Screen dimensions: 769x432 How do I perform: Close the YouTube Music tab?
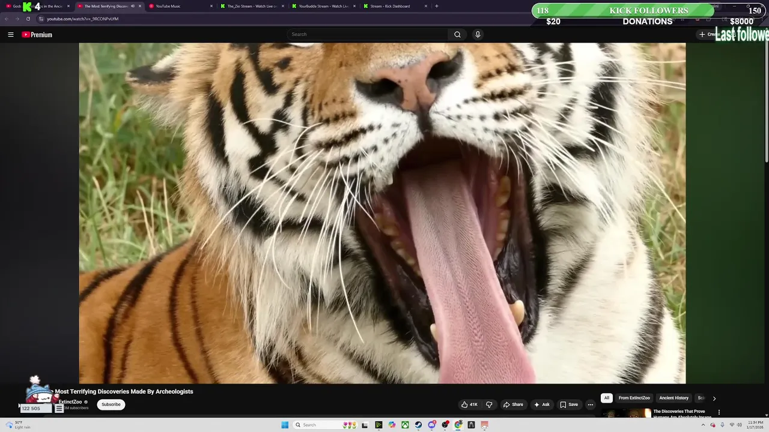[x=211, y=6]
